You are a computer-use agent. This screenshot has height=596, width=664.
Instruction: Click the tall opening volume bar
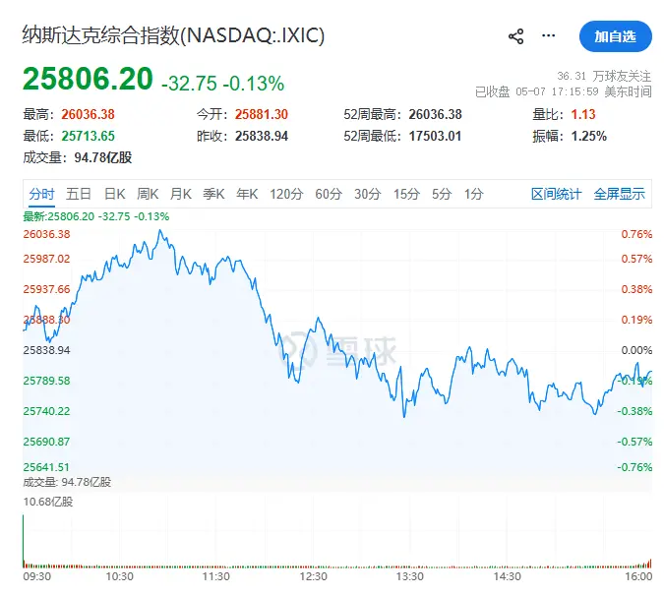[24, 541]
